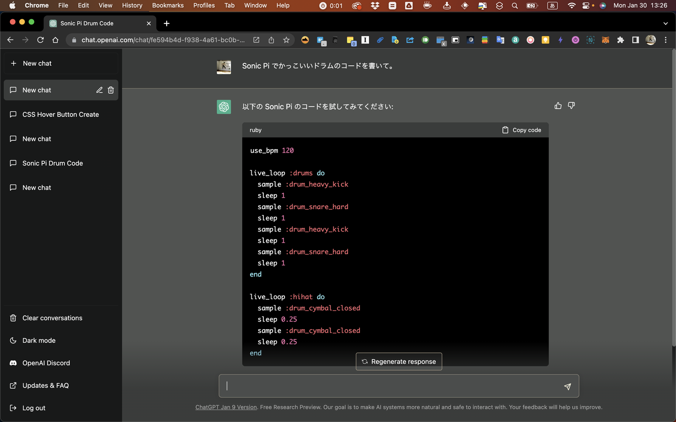Click Copy code button
This screenshot has width=676, height=422.
pyautogui.click(x=522, y=130)
